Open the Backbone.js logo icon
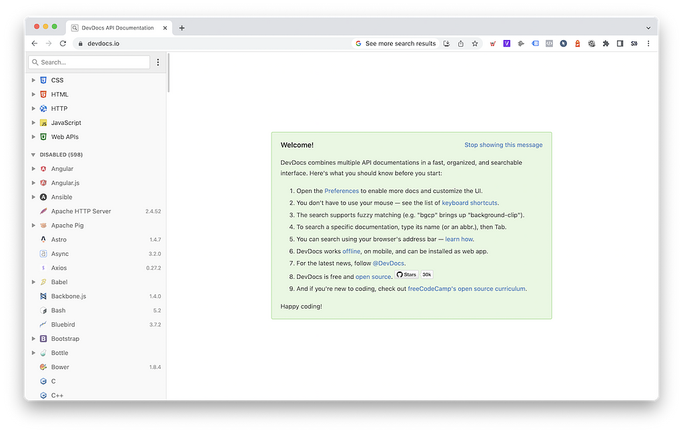683x433 pixels. pyautogui.click(x=43, y=296)
